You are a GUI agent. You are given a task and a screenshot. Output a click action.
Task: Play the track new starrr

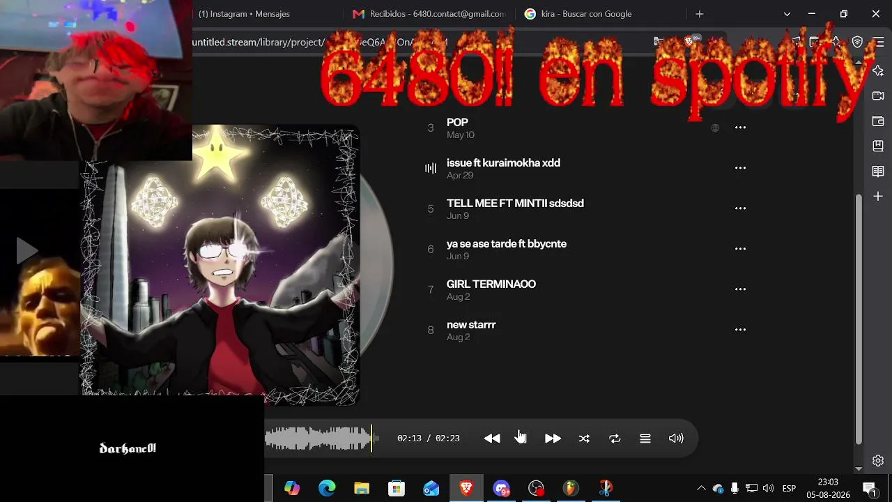click(x=471, y=324)
